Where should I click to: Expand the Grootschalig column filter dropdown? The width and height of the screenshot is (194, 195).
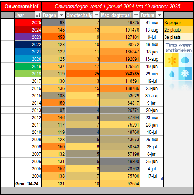[x=96, y=15]
